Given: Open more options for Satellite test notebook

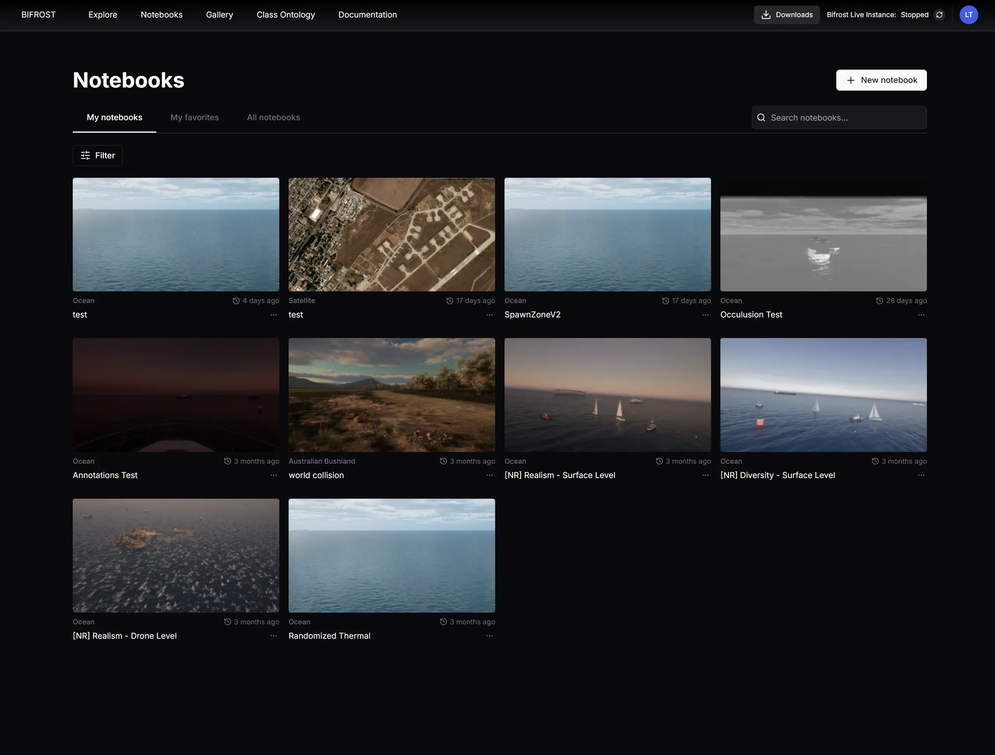Looking at the screenshot, I should coord(489,315).
